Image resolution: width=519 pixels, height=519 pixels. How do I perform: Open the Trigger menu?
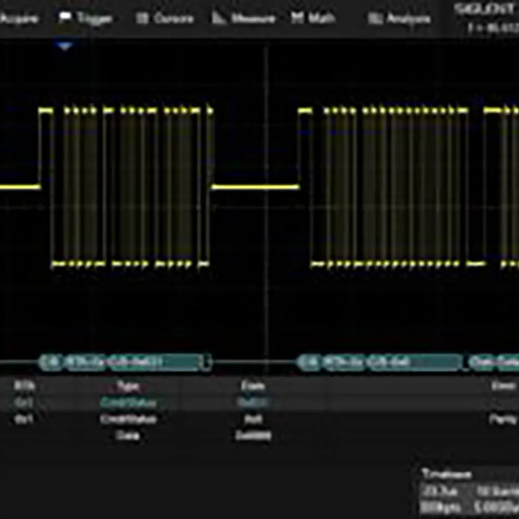[x=86, y=19]
